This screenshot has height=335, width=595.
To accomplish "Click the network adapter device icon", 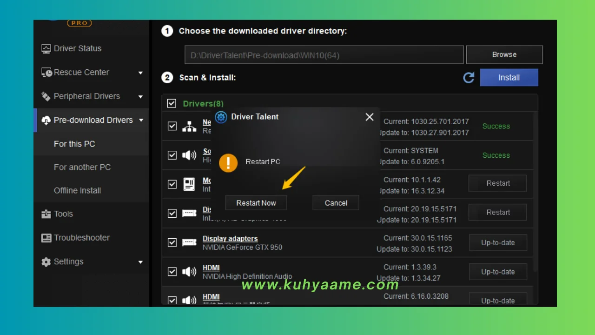I will pyautogui.click(x=189, y=126).
